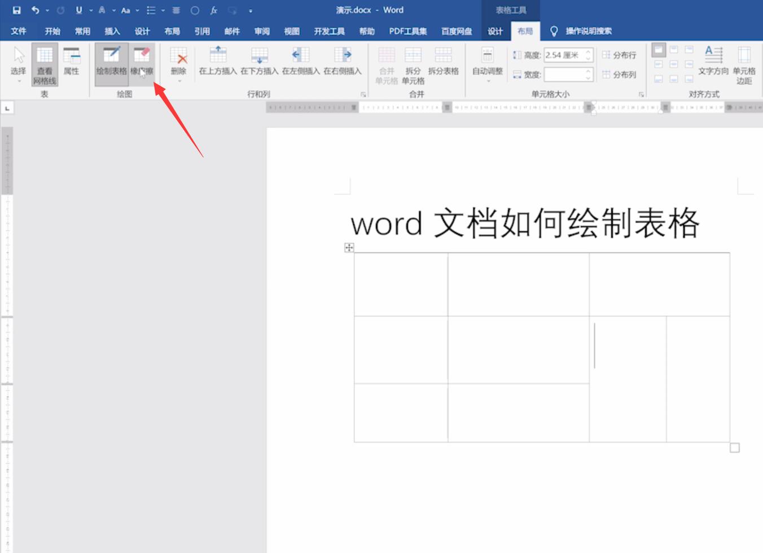763x553 pixels.
Task: Insert formula fx icon
Action: click(214, 10)
